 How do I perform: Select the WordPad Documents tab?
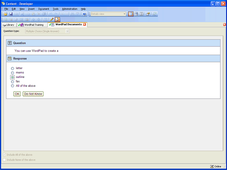[x=67, y=24]
